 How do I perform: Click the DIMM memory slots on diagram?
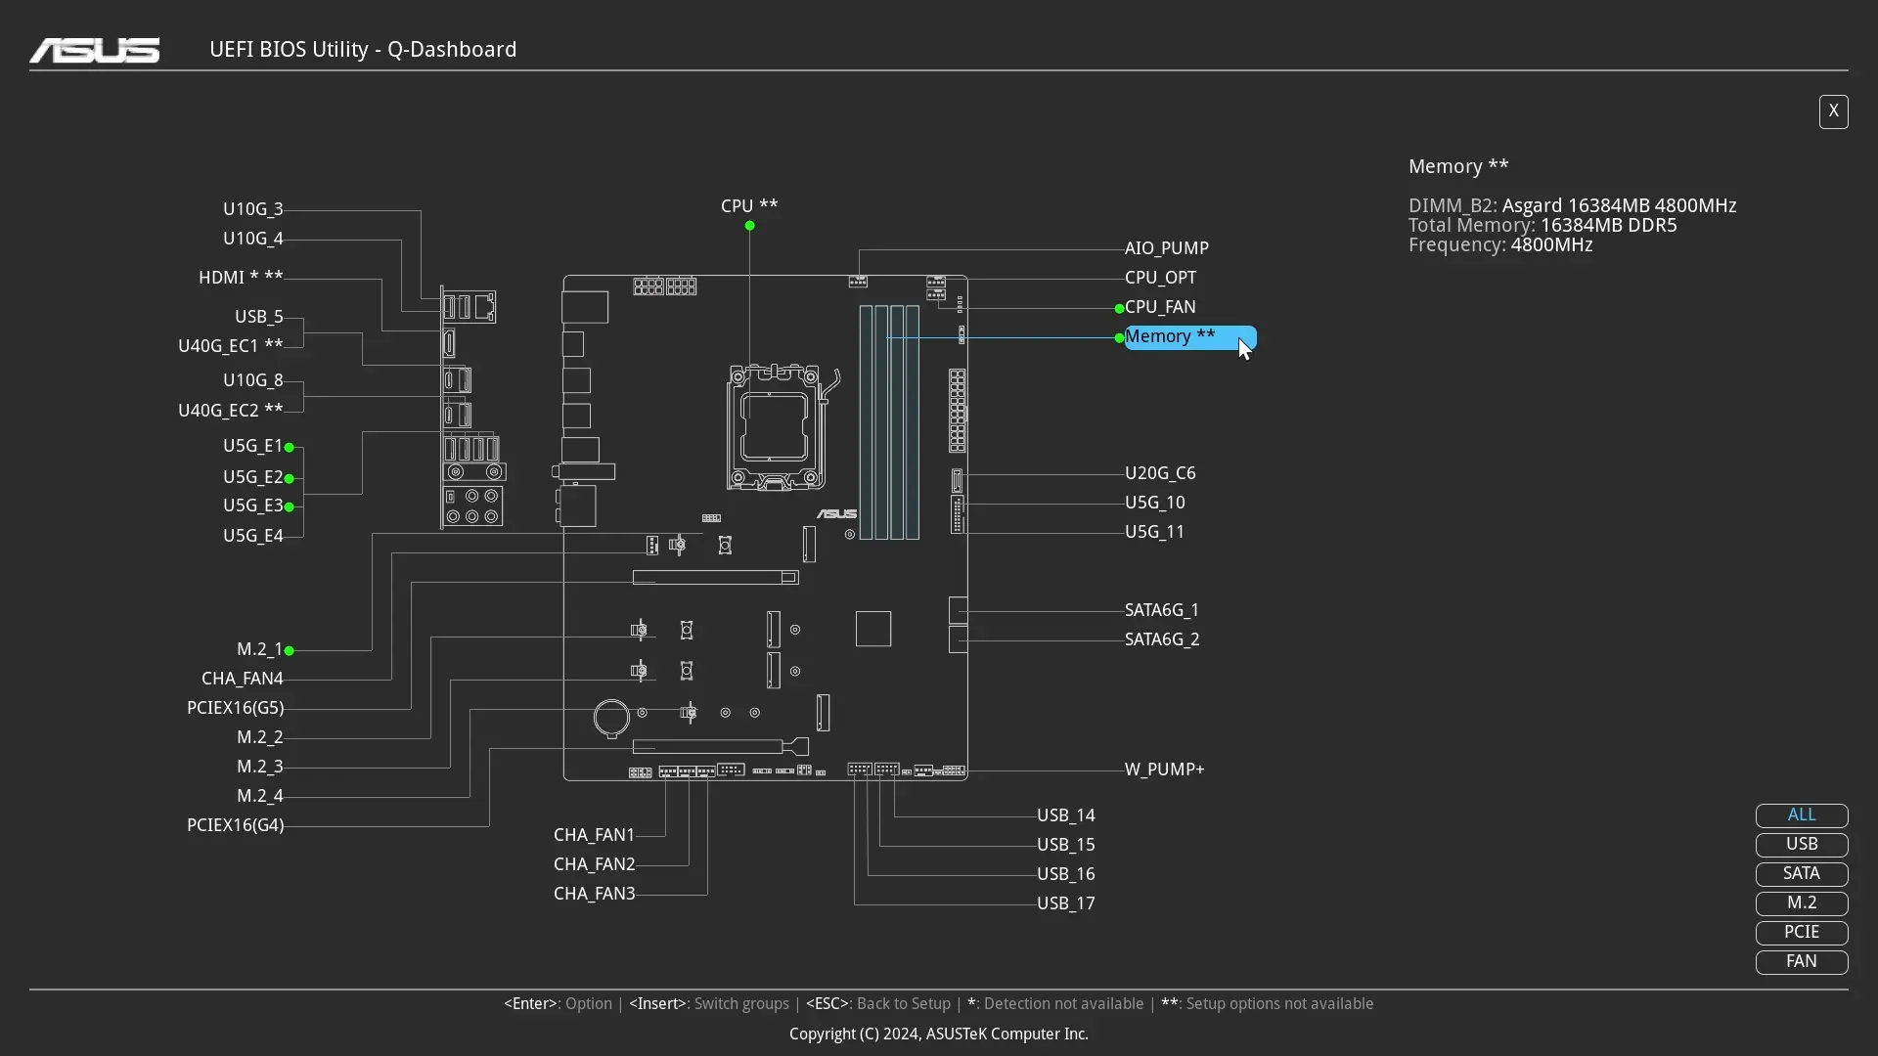pos(889,422)
